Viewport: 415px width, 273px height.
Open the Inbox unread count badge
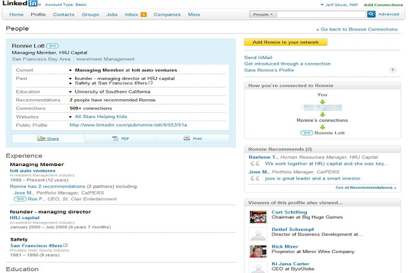143,14
